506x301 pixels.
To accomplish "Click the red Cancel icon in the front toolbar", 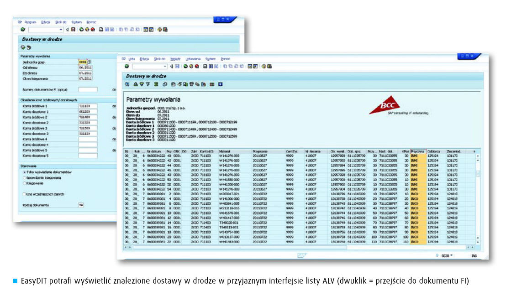I will point(197,66).
